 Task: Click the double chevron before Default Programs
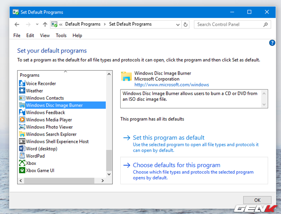point(61,24)
